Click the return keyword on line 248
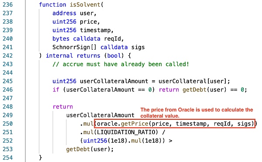Viewport: 262px width, 162px height. 62,107
